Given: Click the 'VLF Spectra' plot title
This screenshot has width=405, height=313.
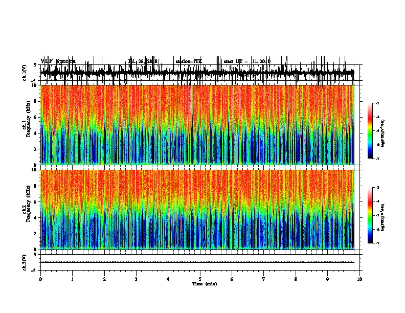Looking at the screenshot, I should [x=58, y=61].
